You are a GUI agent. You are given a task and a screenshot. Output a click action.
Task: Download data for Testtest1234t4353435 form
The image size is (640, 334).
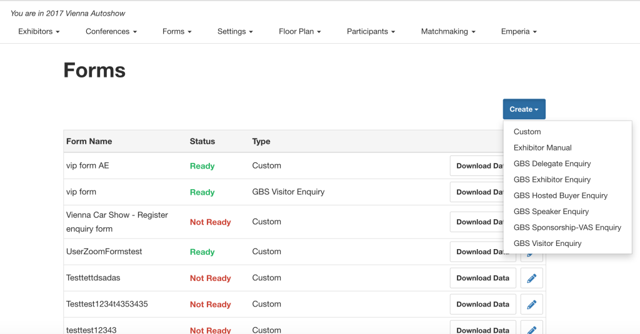(x=482, y=305)
